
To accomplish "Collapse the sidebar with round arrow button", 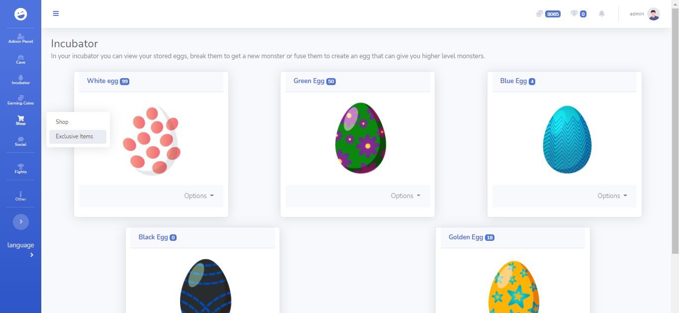I will tap(21, 221).
